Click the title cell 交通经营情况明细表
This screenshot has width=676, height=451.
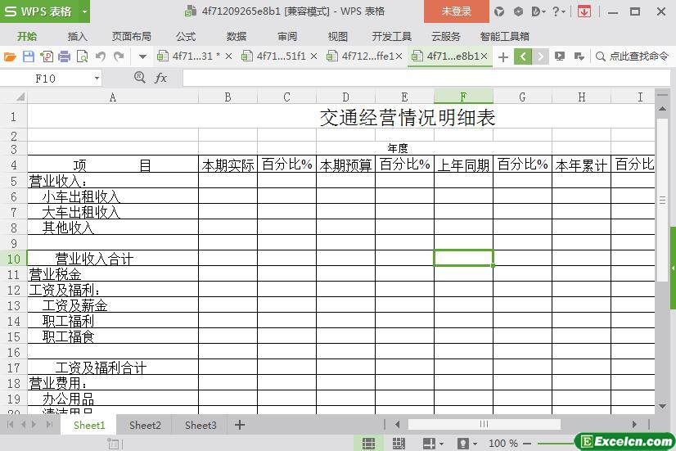[408, 117]
